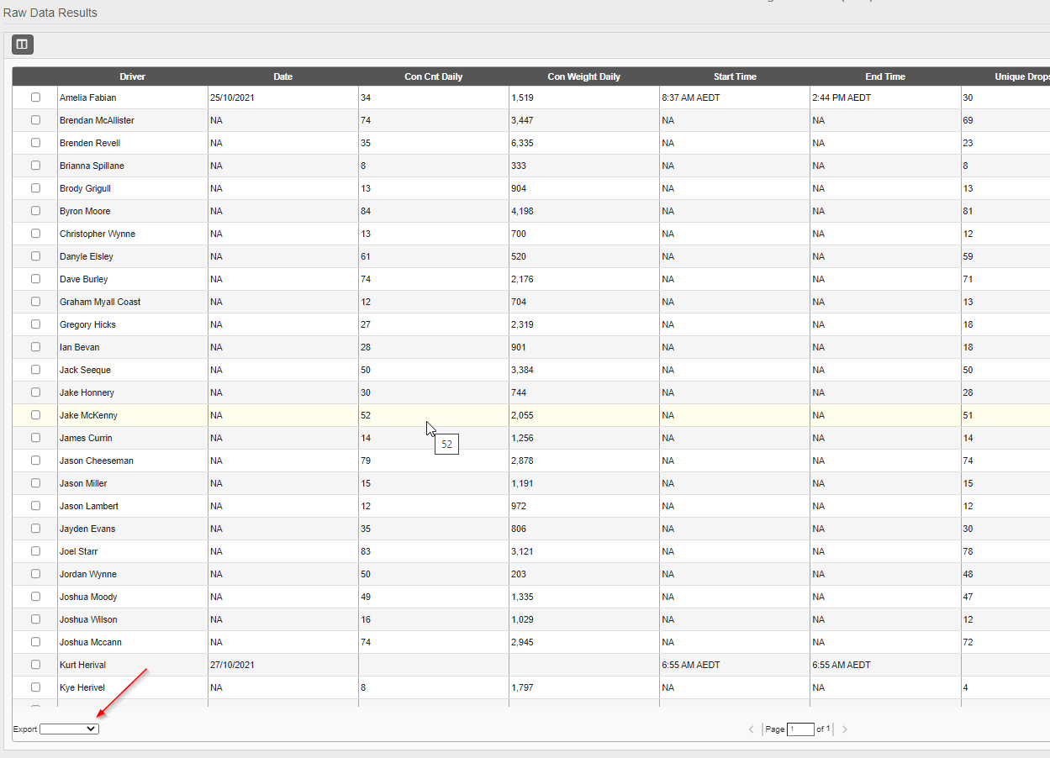Select the Jason Cheeseman row checkbox

point(35,461)
